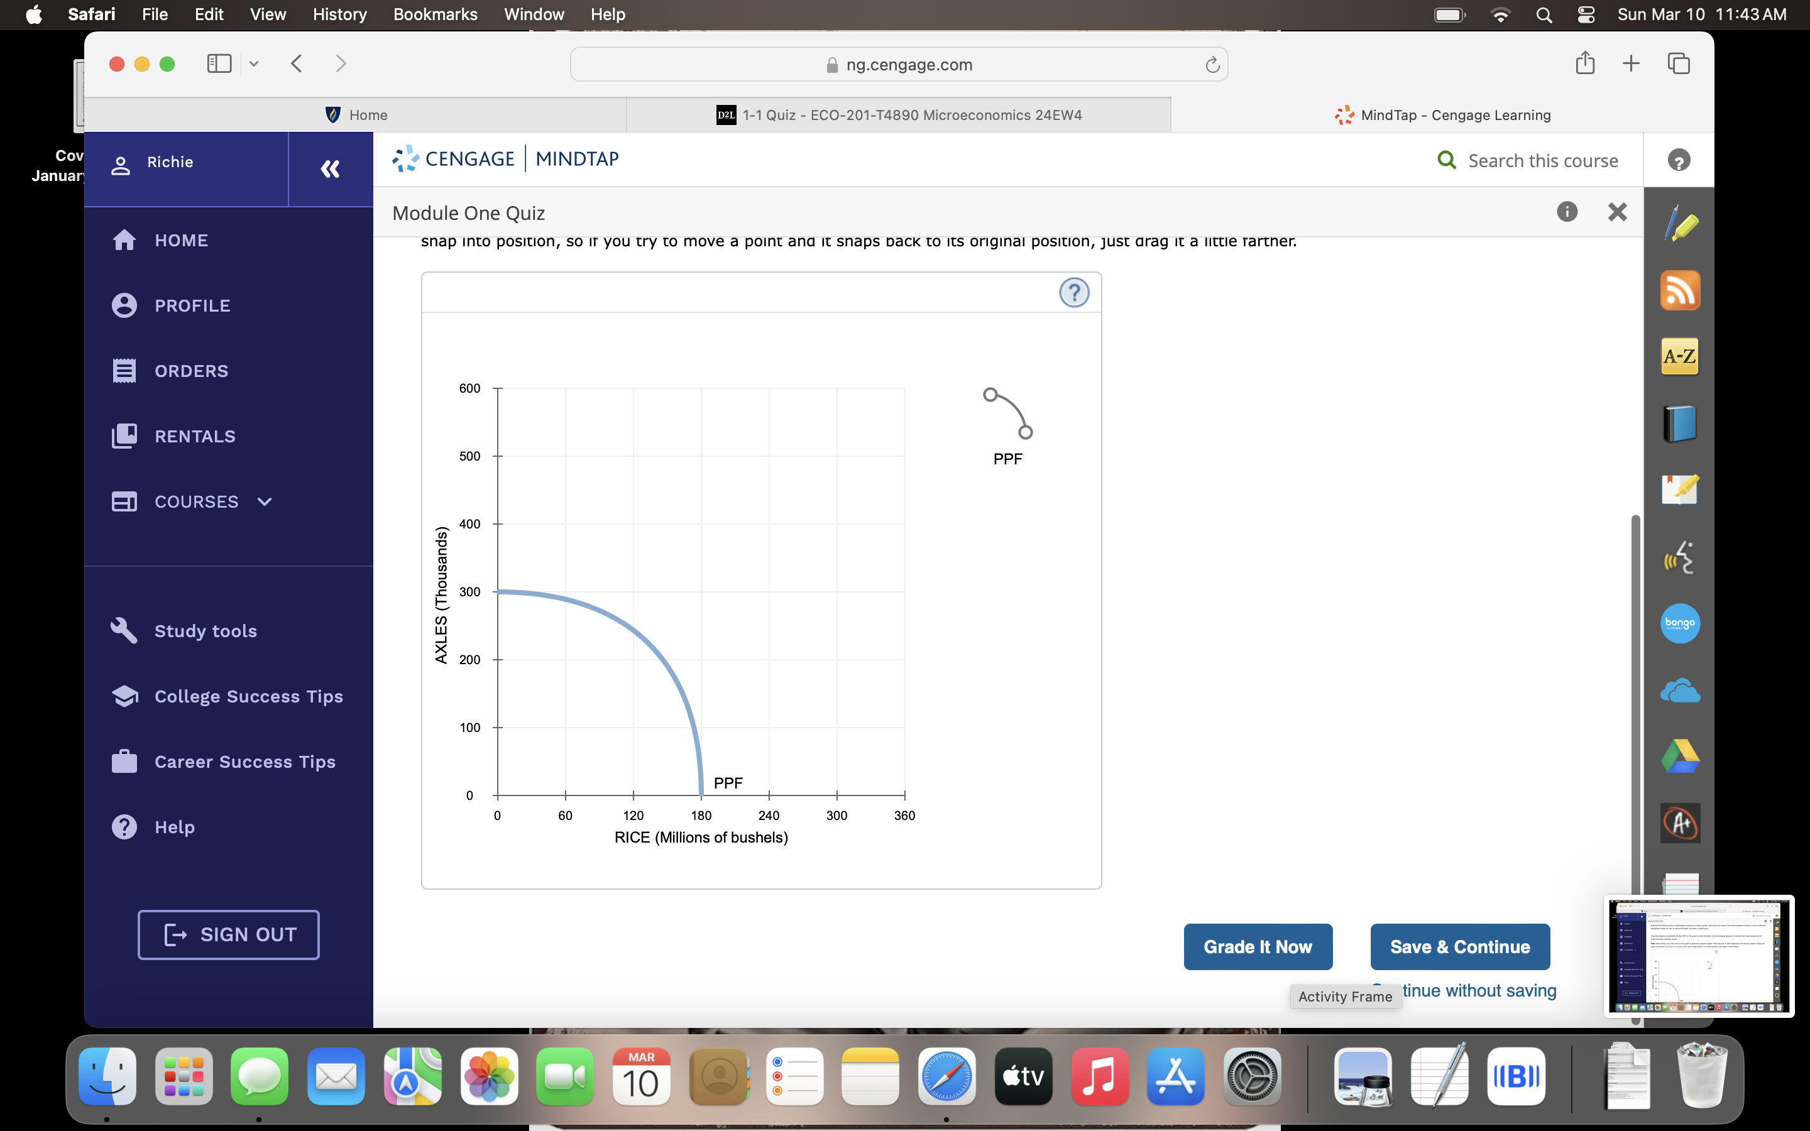
Task: Collapse the navigation sidebar
Action: pos(330,169)
